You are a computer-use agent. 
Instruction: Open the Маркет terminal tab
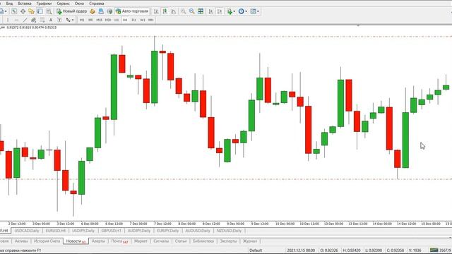(141, 241)
